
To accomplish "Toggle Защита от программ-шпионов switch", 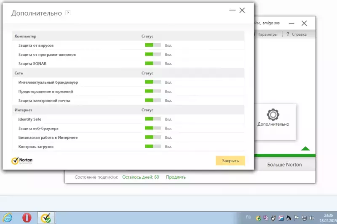I will (153, 54).
